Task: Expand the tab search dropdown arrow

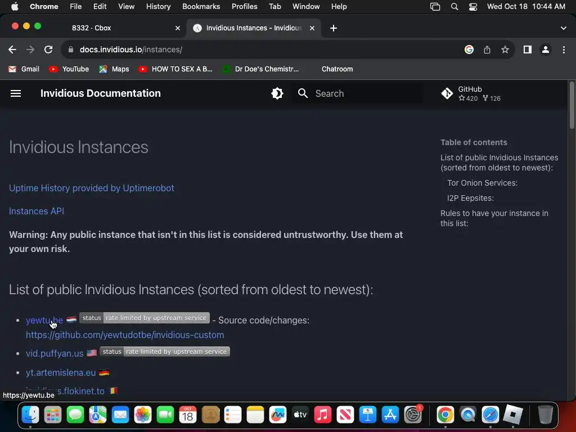Action: [564, 28]
